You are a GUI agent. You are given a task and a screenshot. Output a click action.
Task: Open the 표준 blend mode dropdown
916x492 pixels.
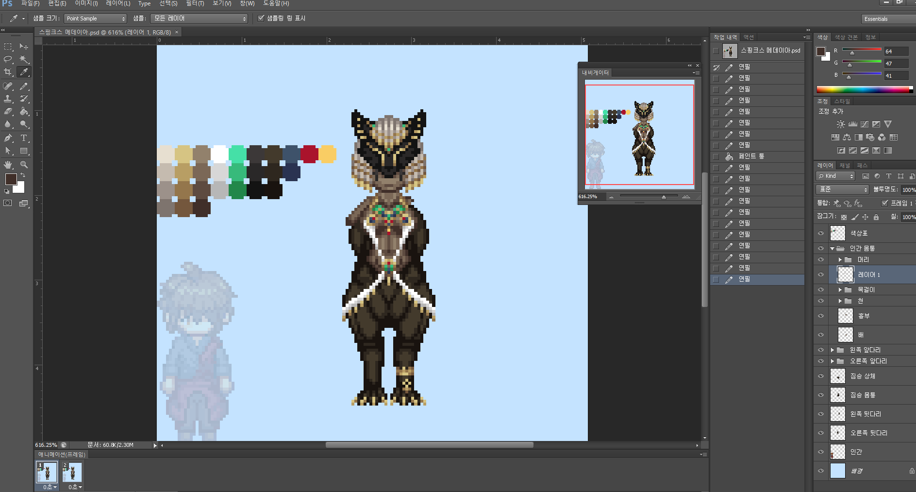(x=842, y=189)
